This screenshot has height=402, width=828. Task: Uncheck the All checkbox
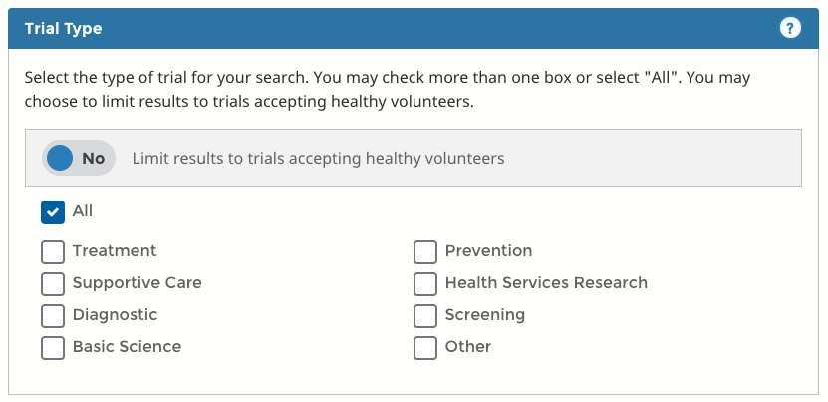tap(53, 212)
